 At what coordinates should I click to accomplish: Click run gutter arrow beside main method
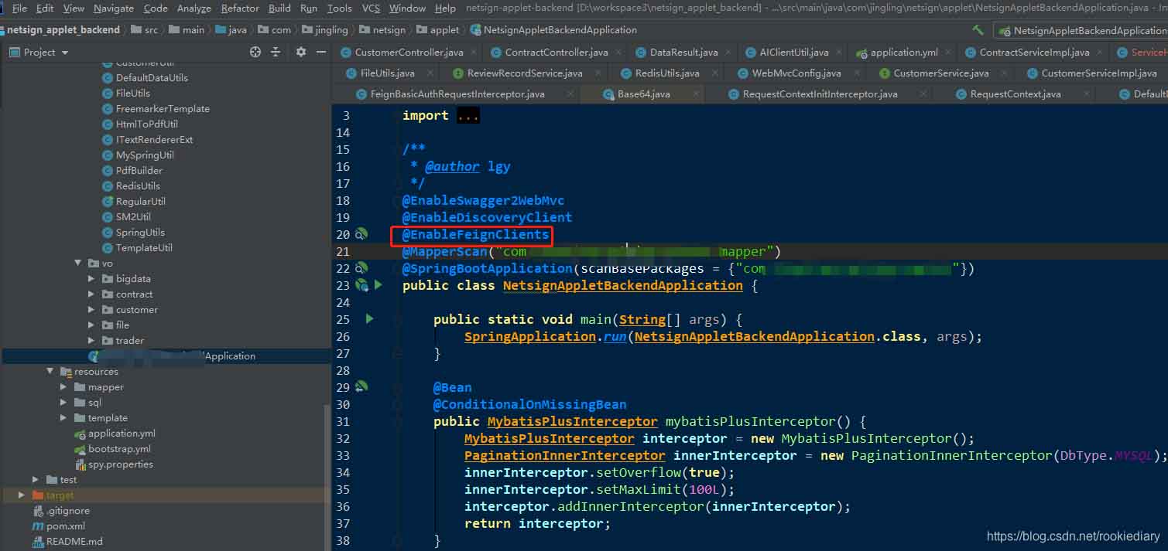point(369,318)
